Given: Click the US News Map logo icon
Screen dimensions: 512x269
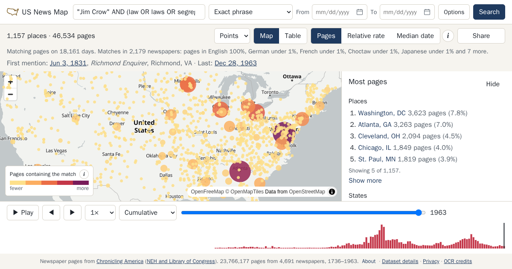Looking at the screenshot, I should click(13, 12).
